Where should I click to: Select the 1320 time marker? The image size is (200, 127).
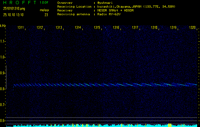pos(192,28)
